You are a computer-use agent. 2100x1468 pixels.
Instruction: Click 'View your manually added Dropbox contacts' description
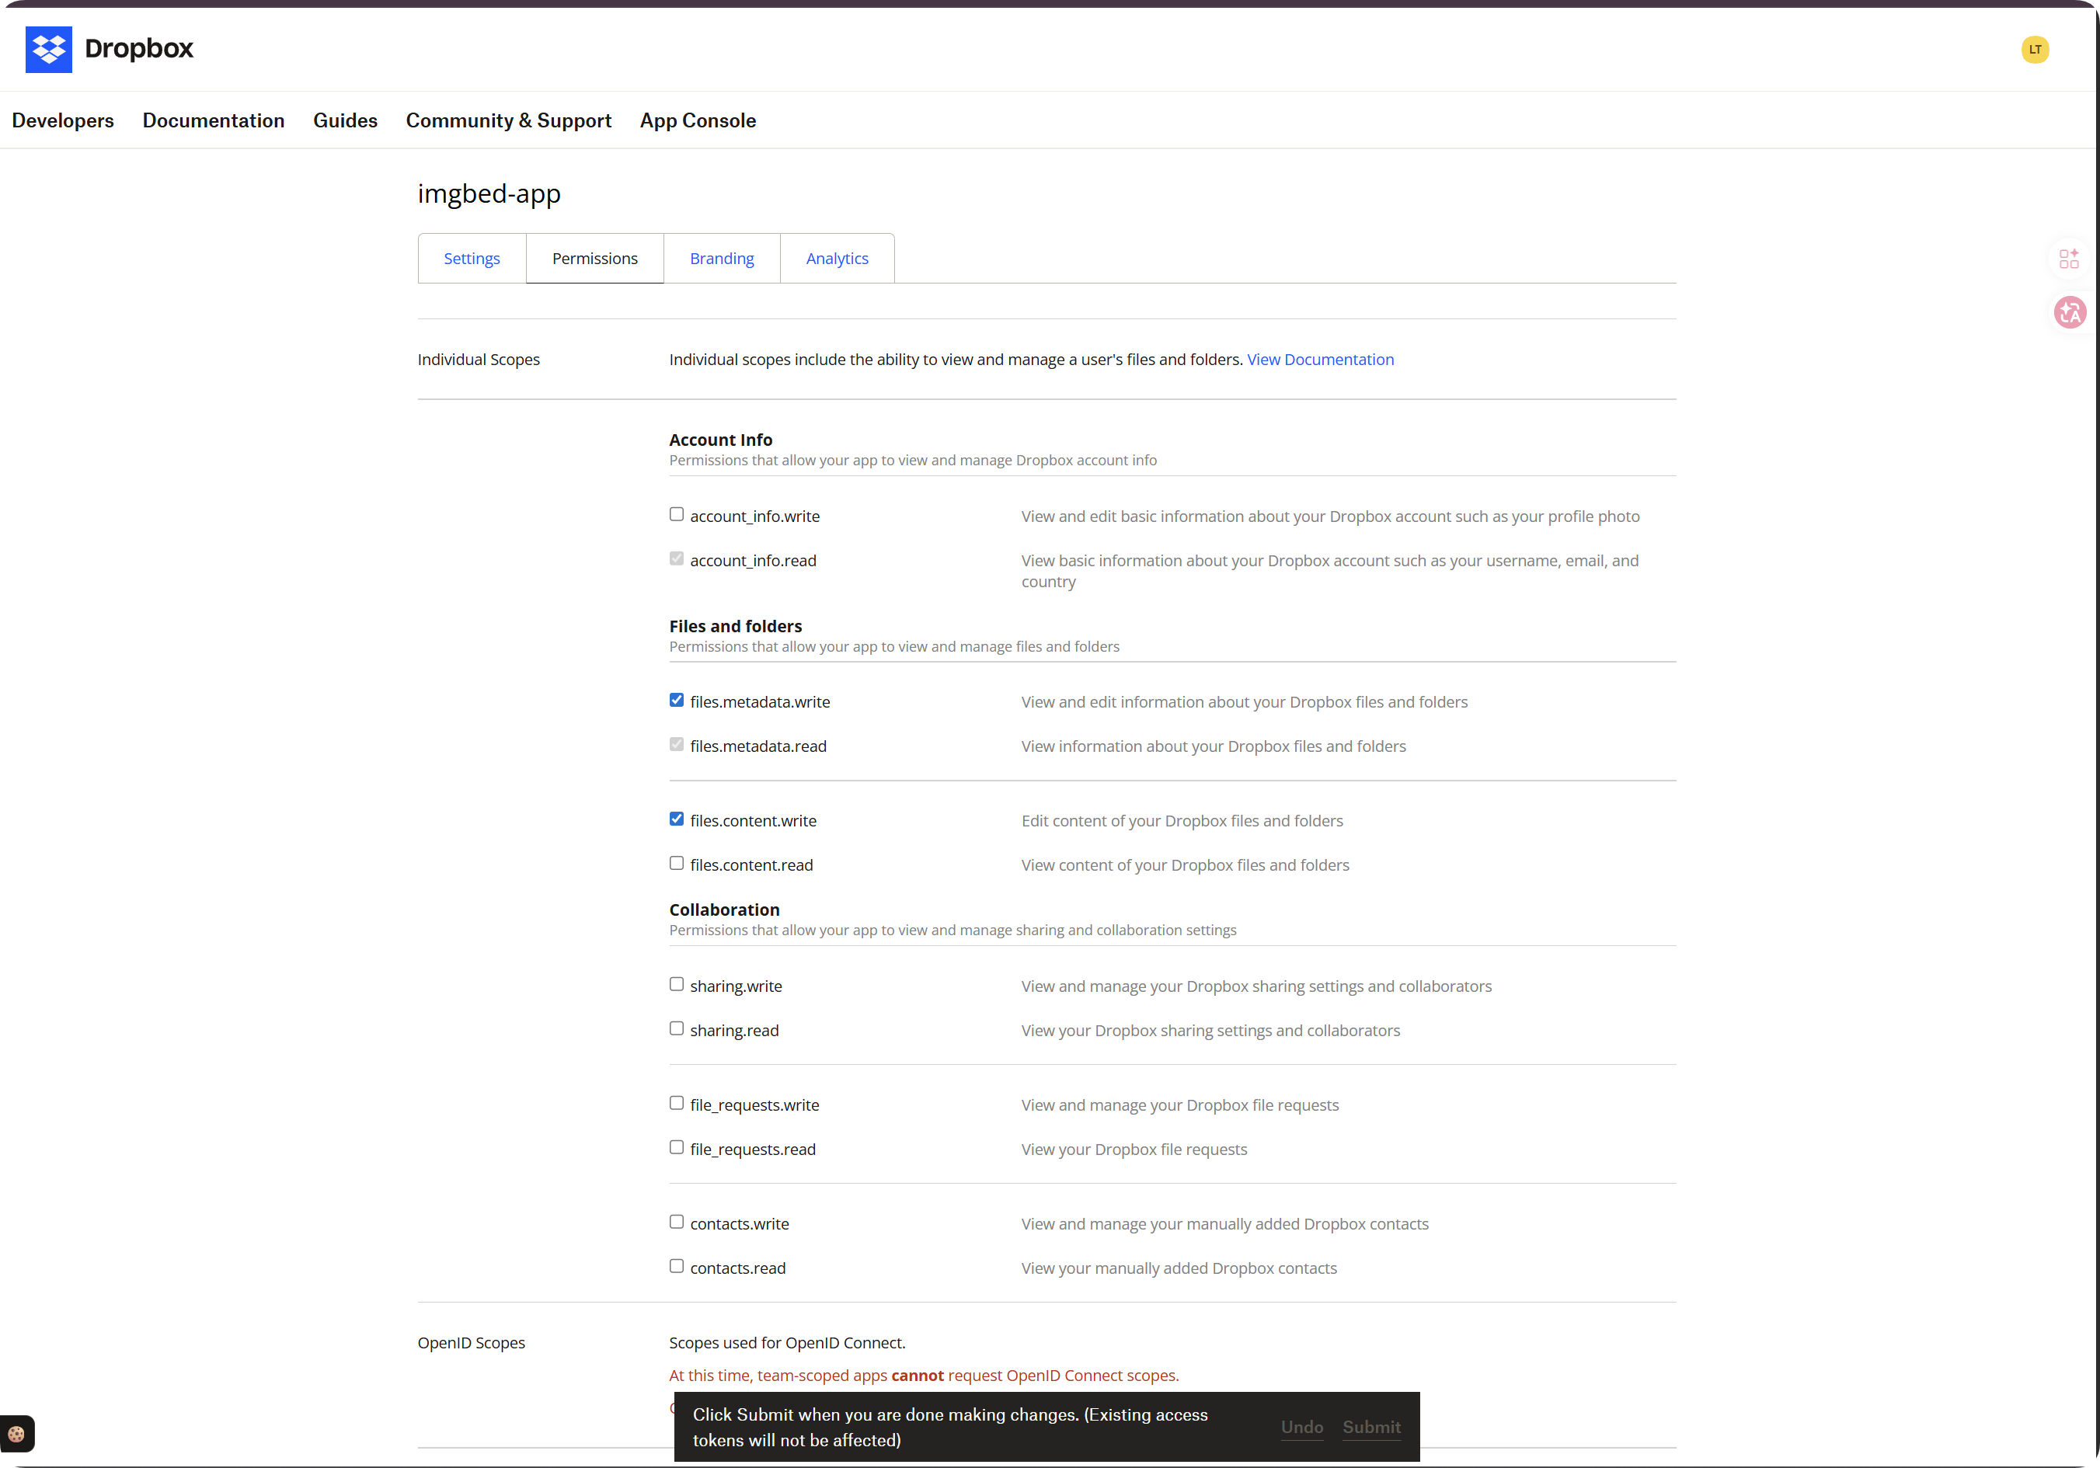(x=1179, y=1268)
